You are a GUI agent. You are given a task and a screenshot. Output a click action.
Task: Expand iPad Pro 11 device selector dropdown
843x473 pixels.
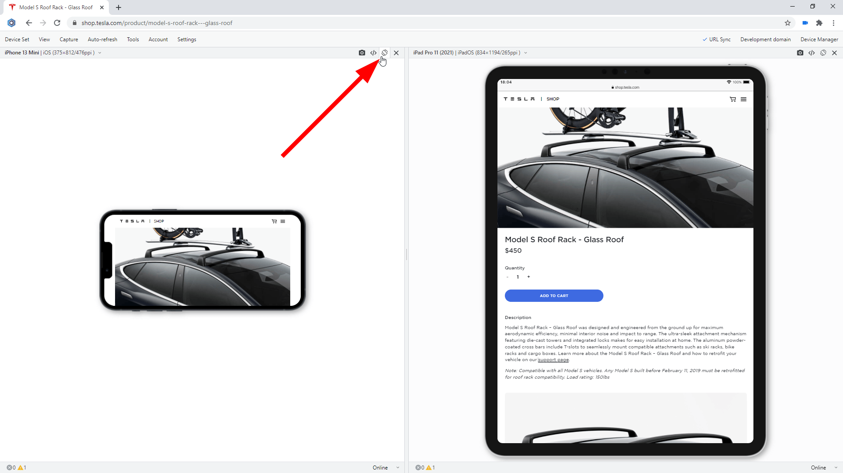click(526, 53)
